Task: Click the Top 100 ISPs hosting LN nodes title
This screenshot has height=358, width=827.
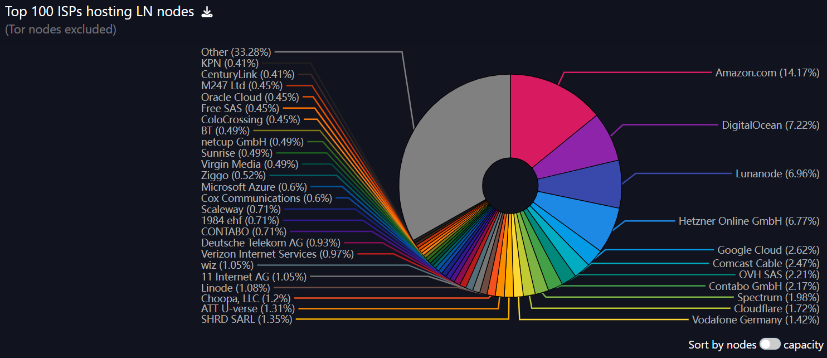Action: (x=100, y=12)
